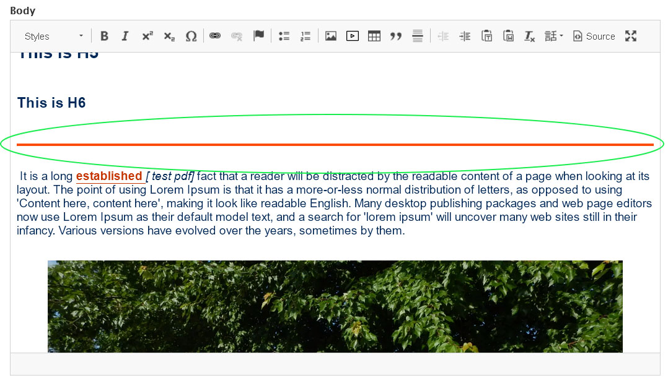The height and width of the screenshot is (378, 668).
Task: Open the Styles dropdown
Action: (53, 36)
